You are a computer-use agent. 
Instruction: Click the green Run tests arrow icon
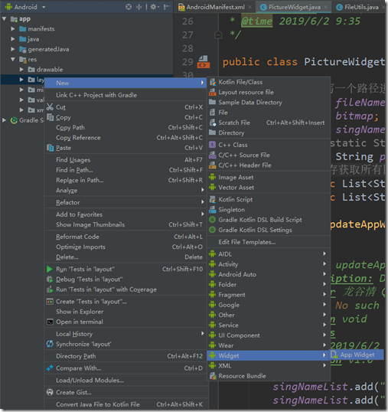tap(49, 269)
